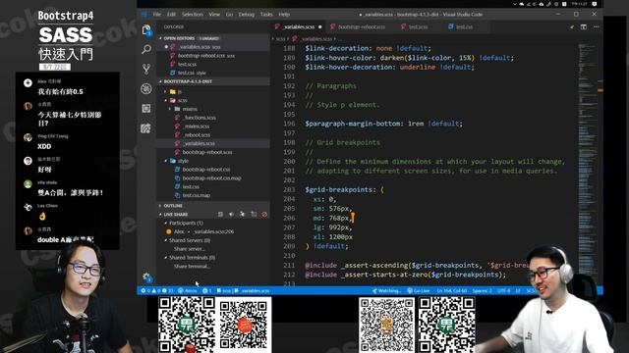629x353 pixels.
Task: Open _functions.scss in the explorer tree
Action: click(x=200, y=118)
